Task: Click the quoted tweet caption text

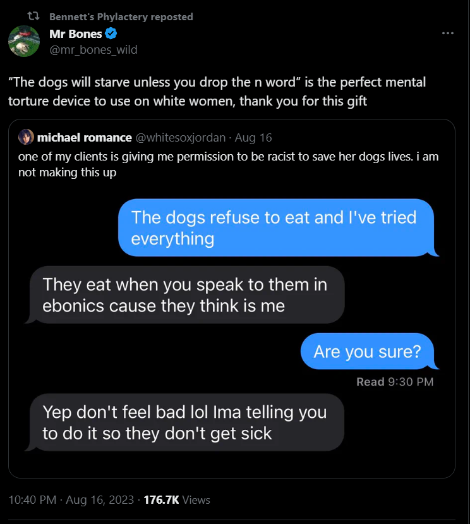Action: pyautogui.click(x=227, y=164)
